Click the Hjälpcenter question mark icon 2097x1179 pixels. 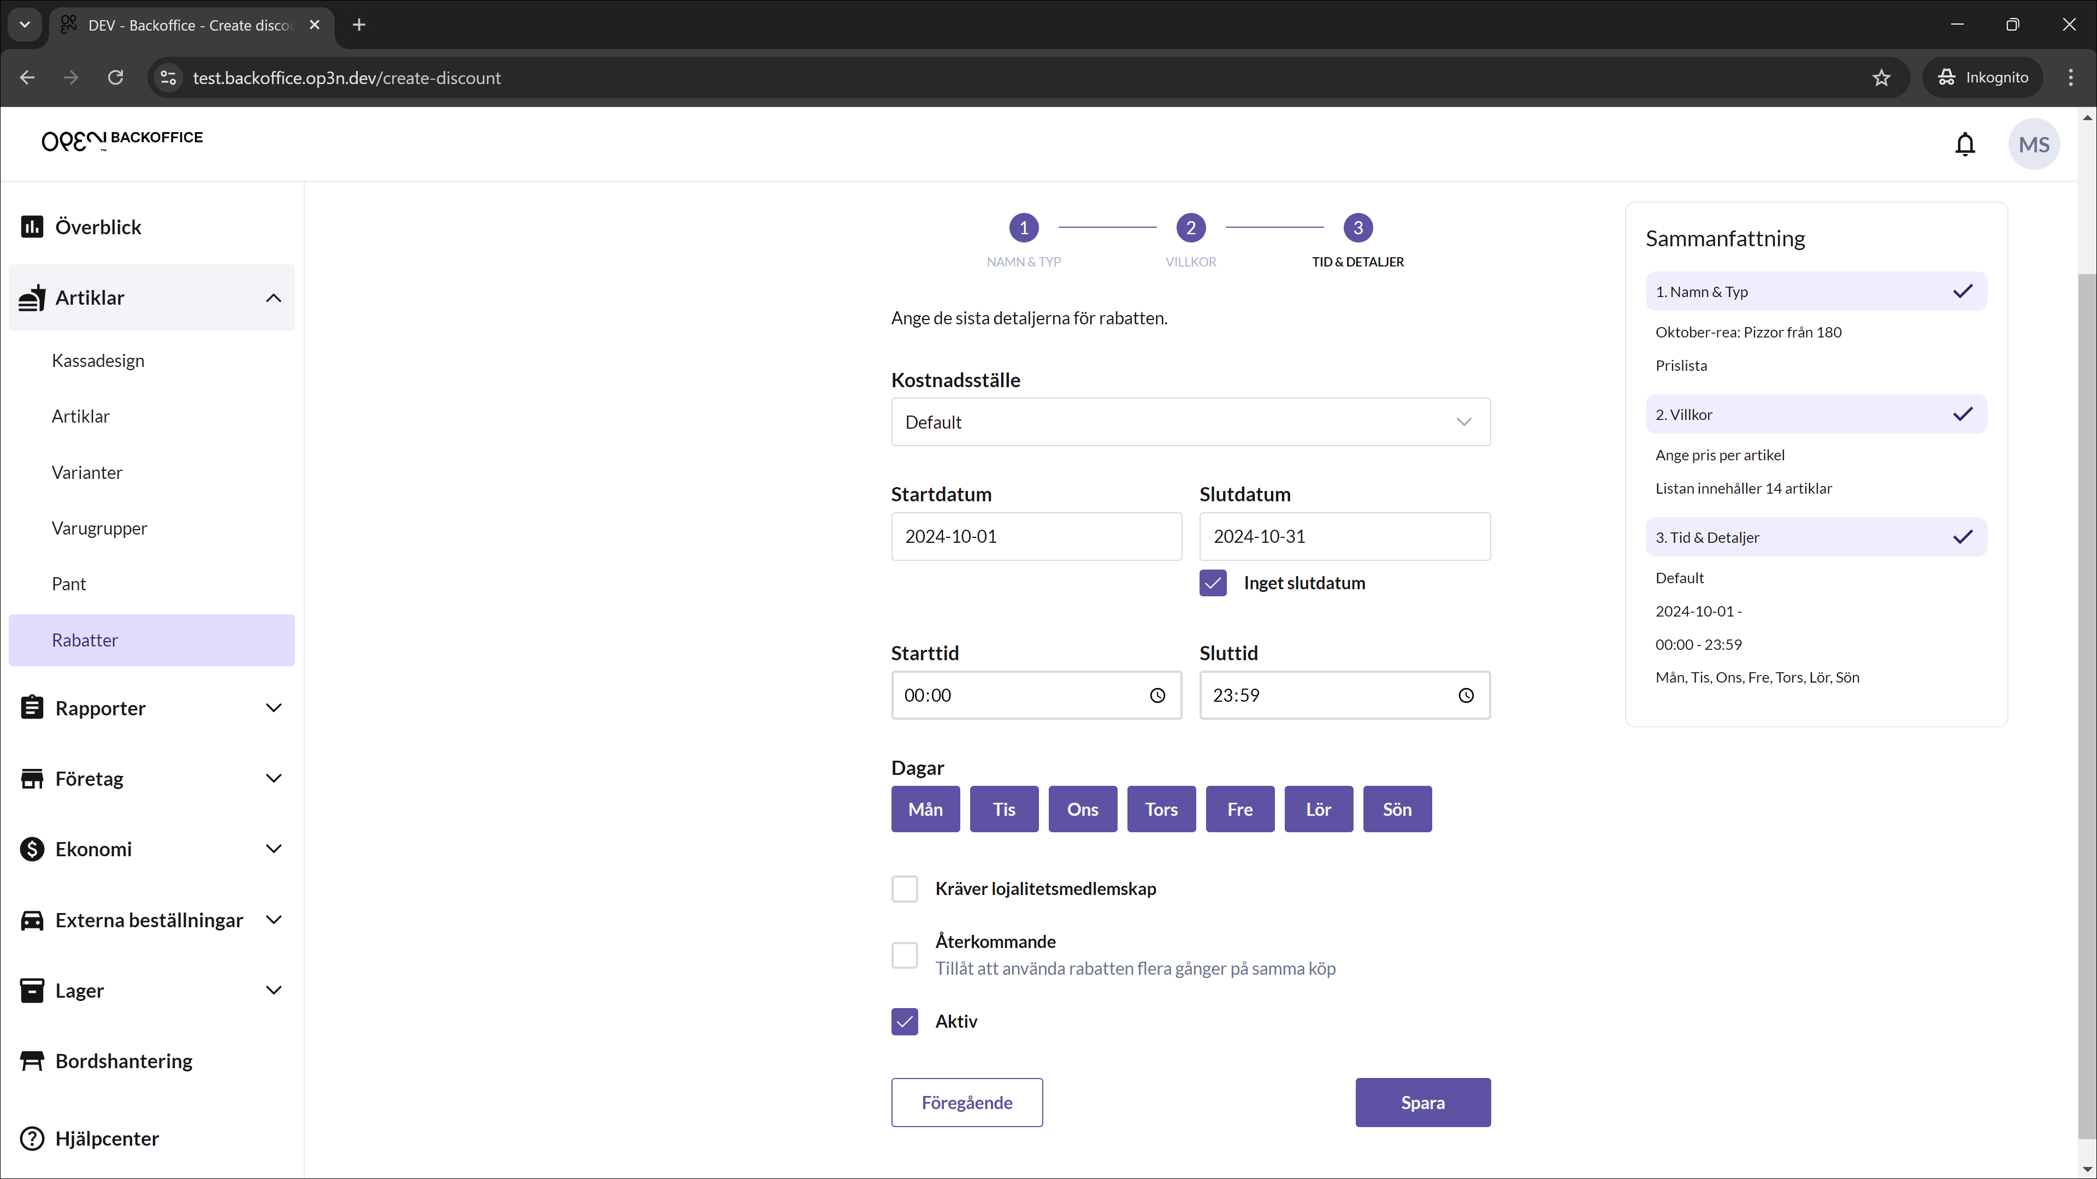pyautogui.click(x=32, y=1139)
